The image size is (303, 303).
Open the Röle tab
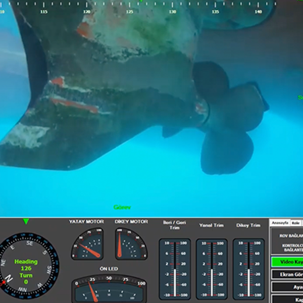coord(296,223)
